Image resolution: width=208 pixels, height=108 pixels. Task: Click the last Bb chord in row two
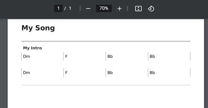pos(152,73)
